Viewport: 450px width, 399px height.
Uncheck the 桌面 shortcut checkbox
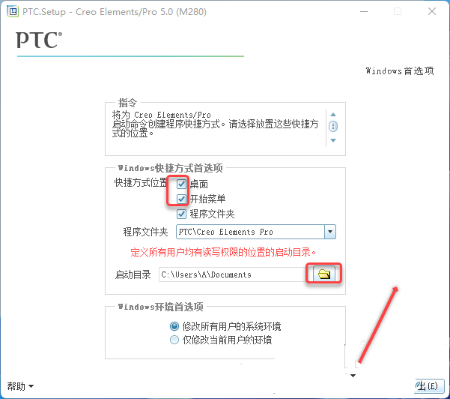[x=181, y=184]
